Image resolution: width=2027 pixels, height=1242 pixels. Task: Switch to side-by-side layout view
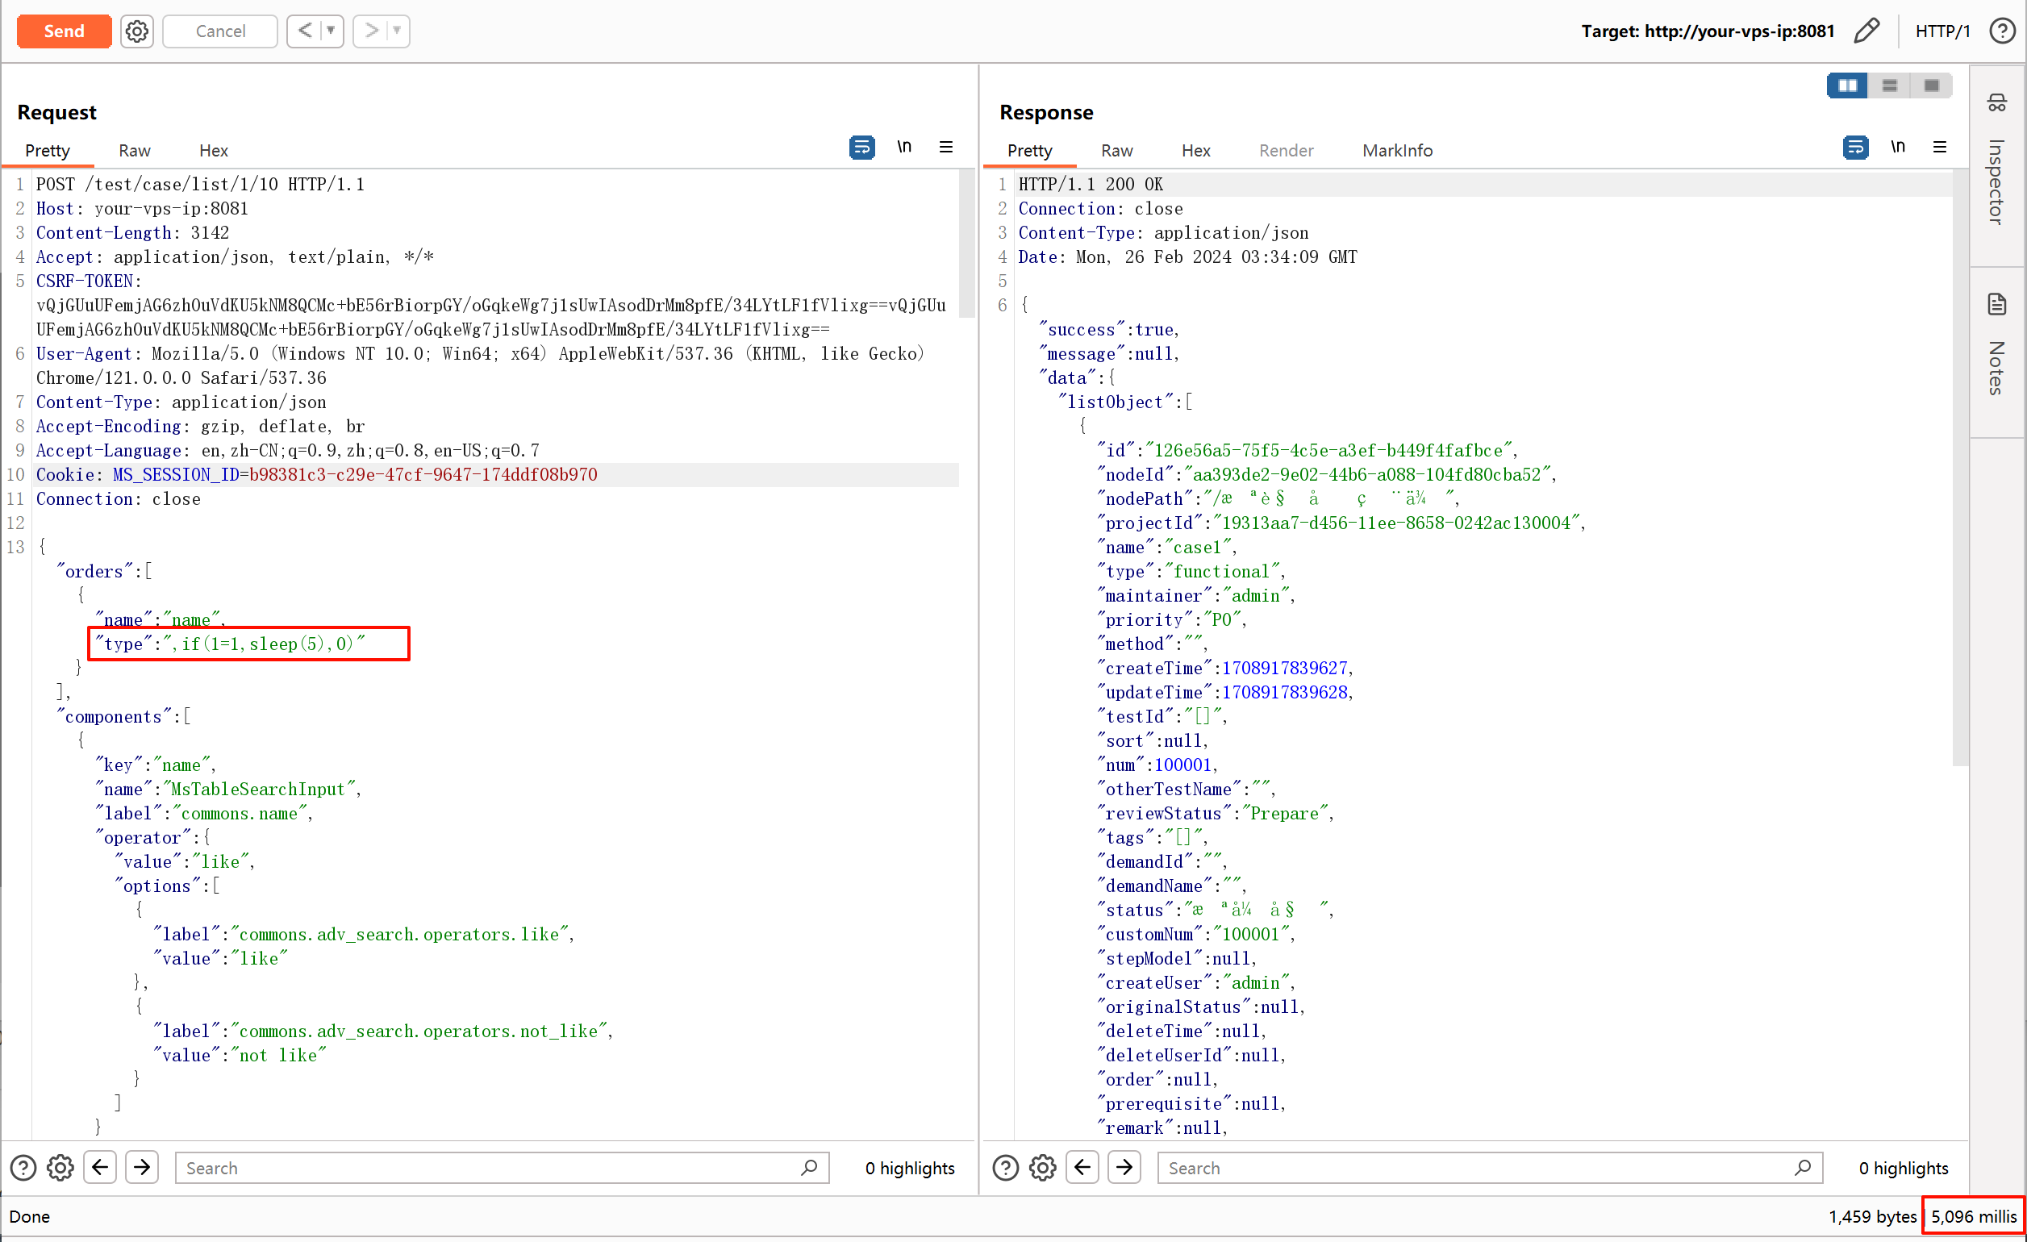tap(1847, 85)
